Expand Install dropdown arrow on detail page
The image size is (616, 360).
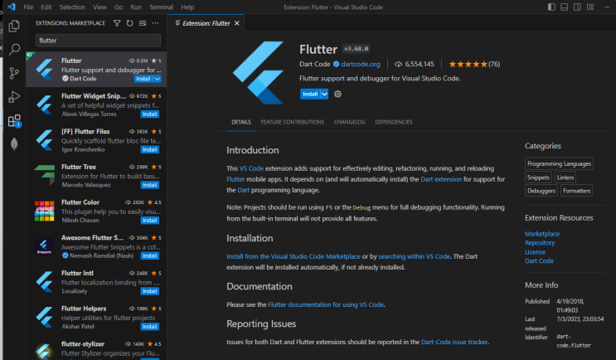(324, 94)
